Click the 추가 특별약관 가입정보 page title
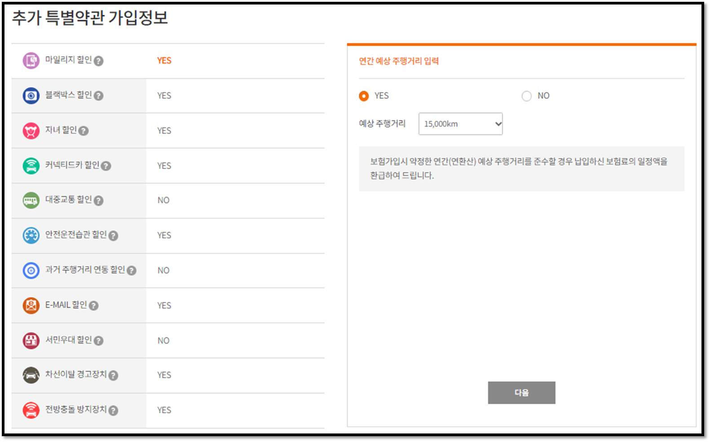The height and width of the screenshot is (442, 710). (90, 18)
